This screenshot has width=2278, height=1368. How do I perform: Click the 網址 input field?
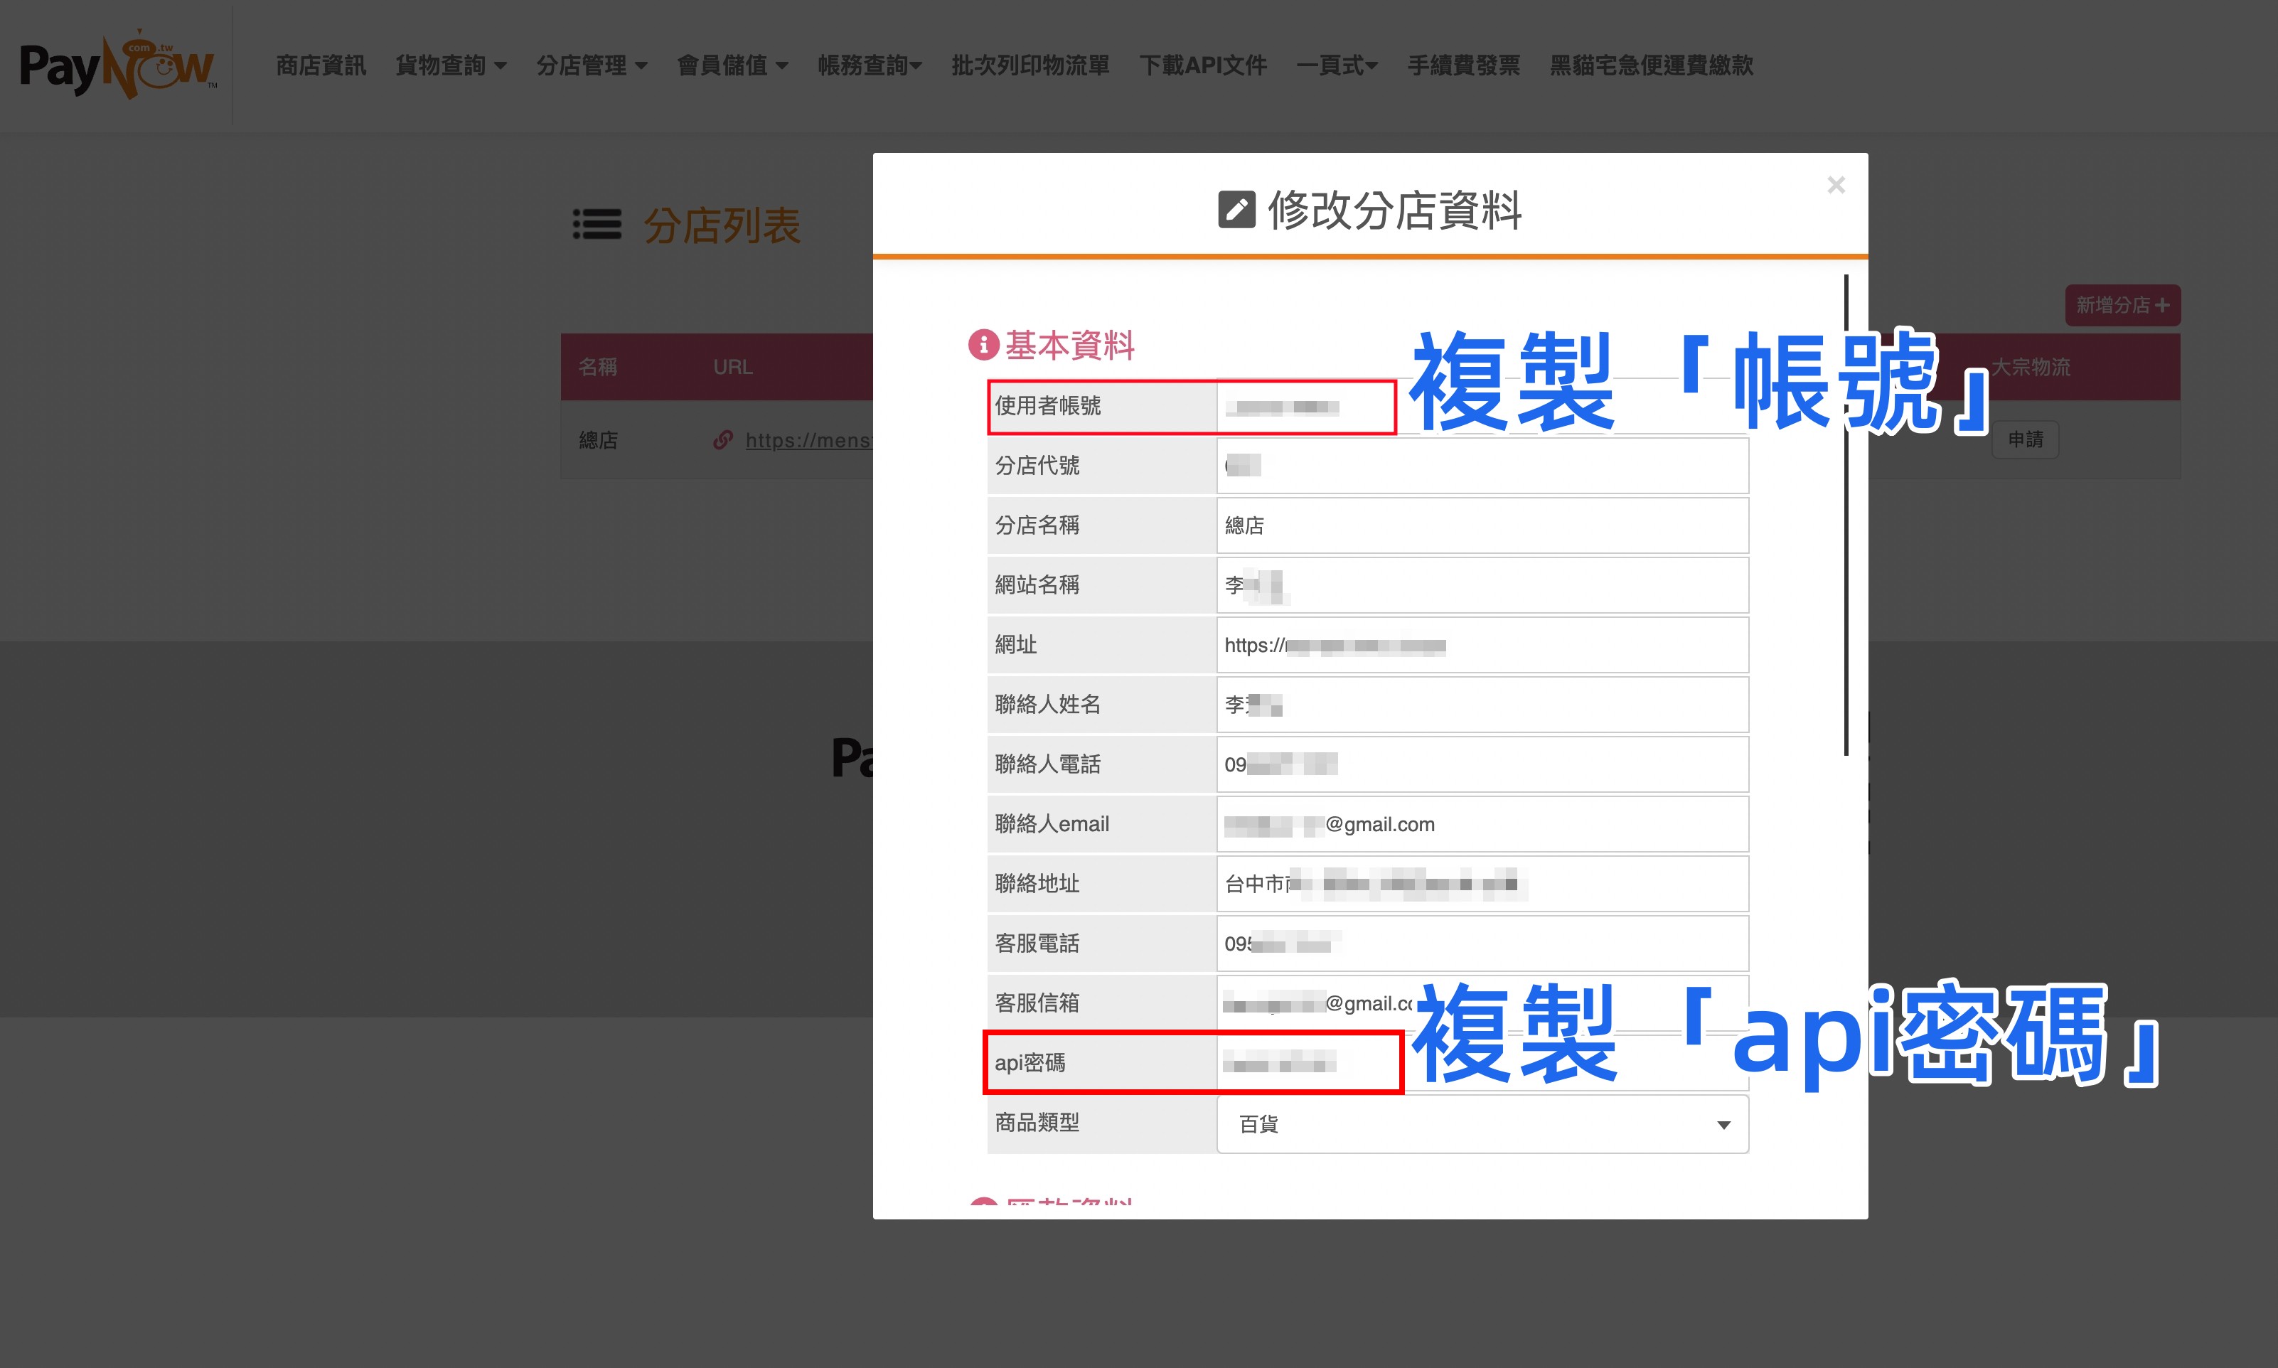[x=1482, y=646]
